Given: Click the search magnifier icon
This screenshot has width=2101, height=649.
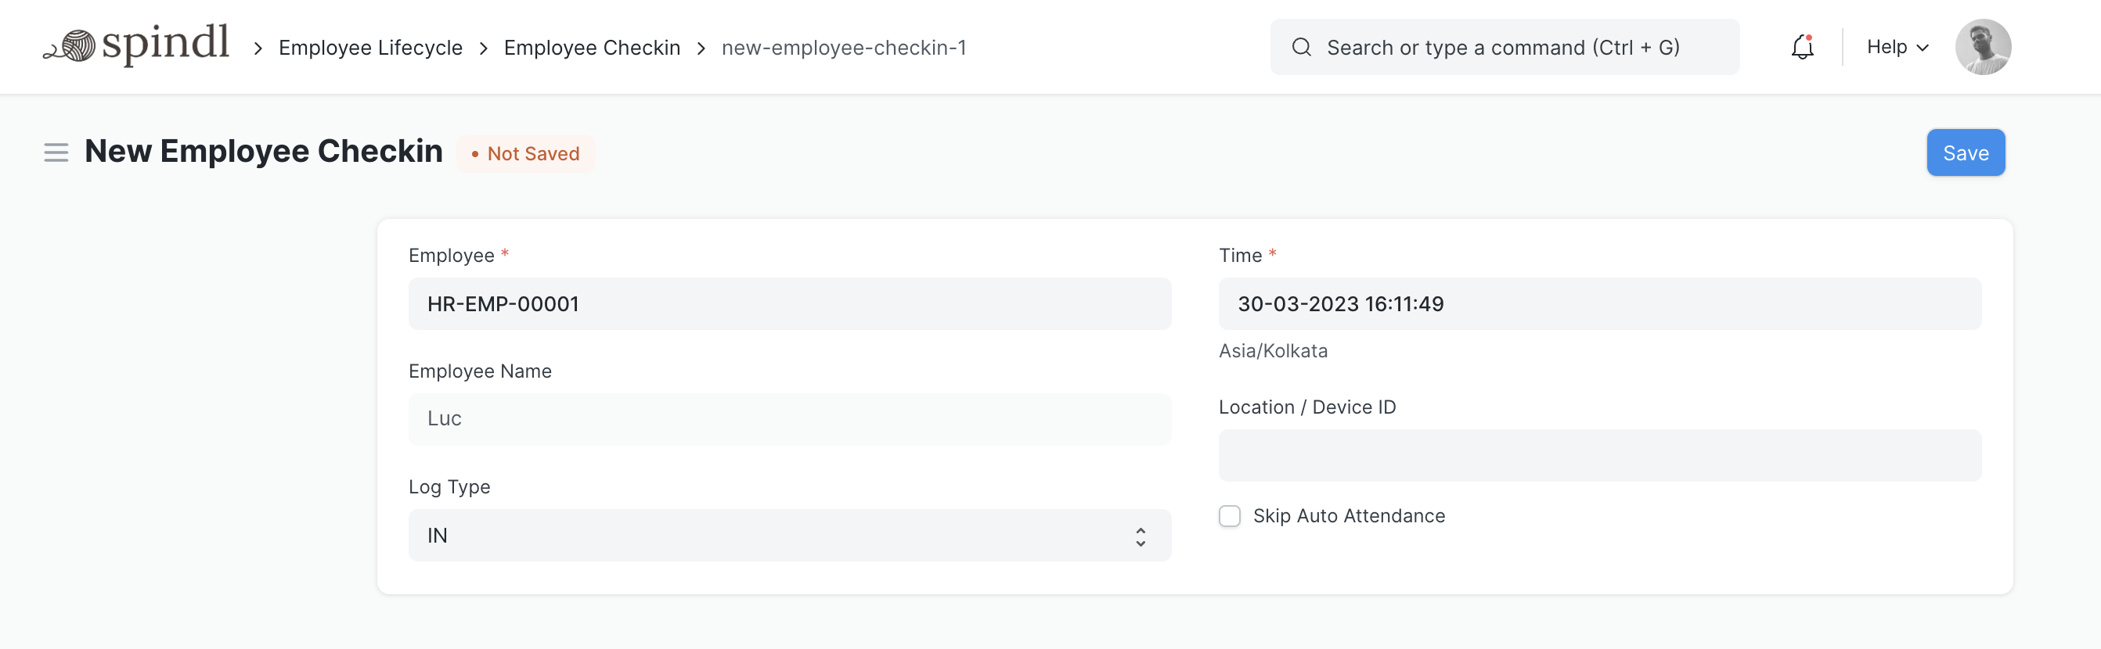Looking at the screenshot, I should point(1301,47).
